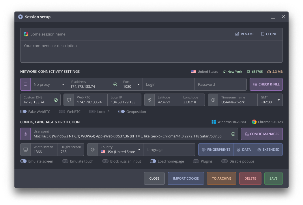Enable the Local IP switch

[x=92, y=111]
